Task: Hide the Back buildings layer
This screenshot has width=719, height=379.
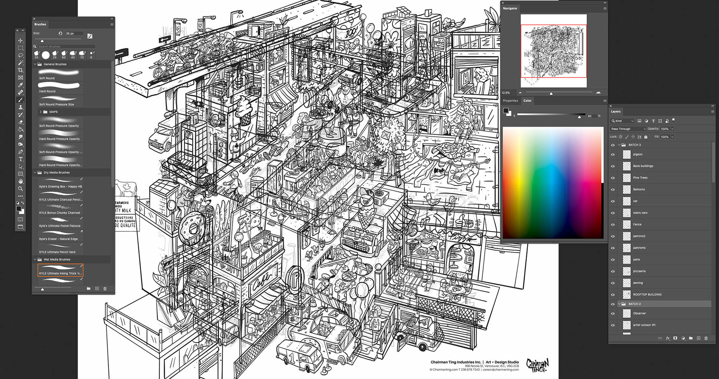Action: point(613,166)
